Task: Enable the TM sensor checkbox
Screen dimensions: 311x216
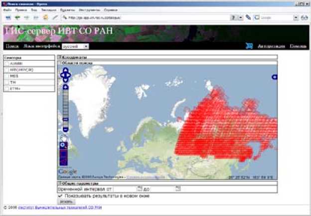Action: 7,82
